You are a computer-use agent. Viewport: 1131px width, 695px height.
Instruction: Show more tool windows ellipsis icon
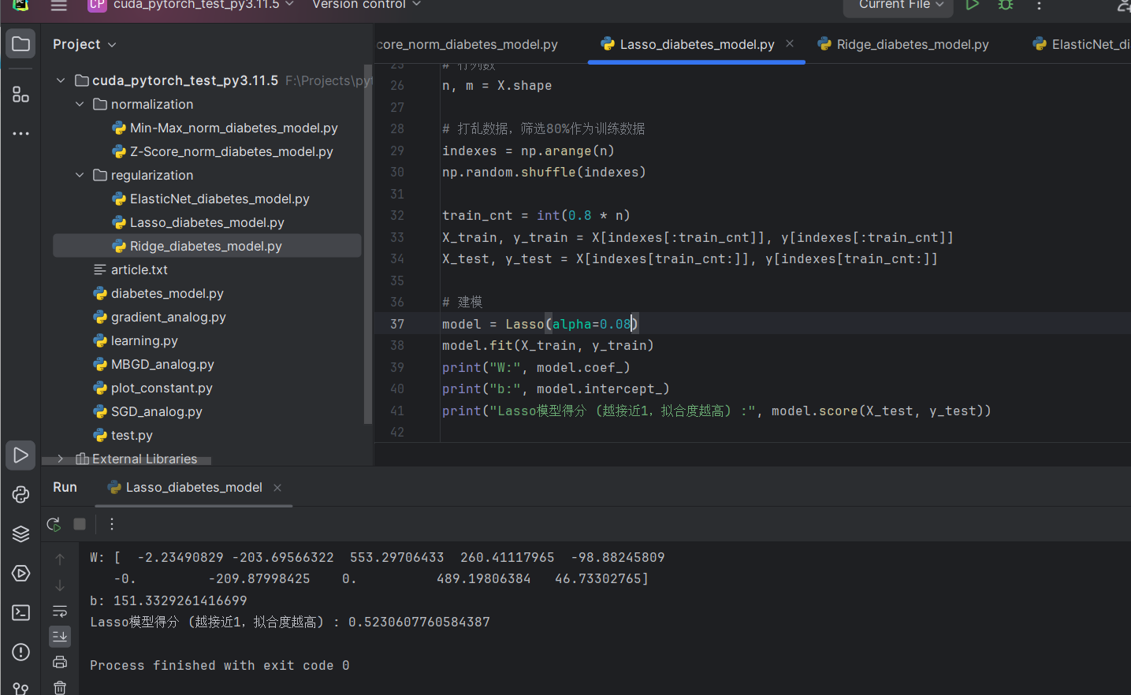coord(20,134)
